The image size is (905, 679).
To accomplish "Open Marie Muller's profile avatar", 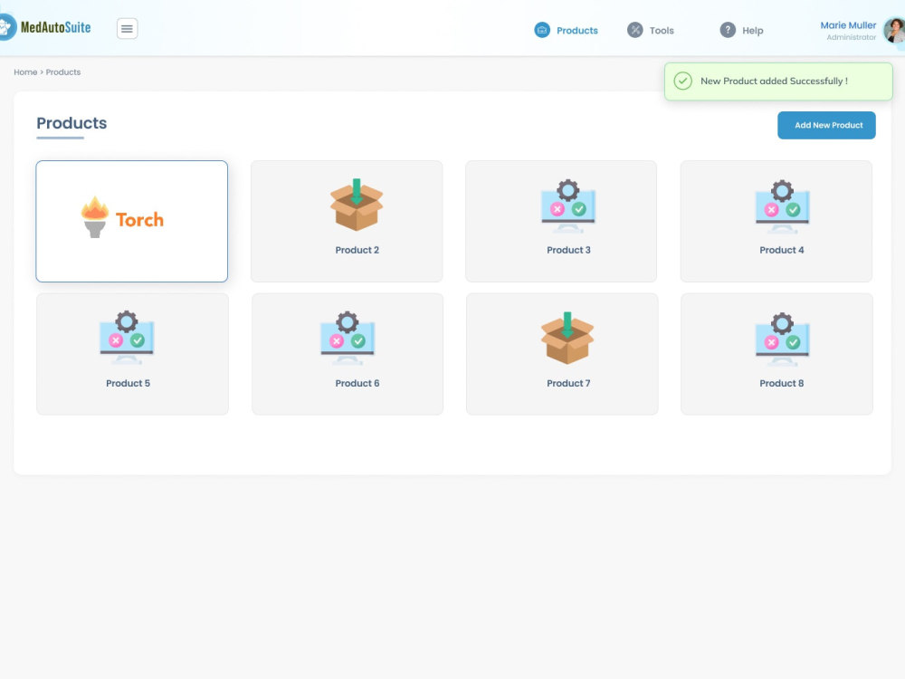I will click(x=894, y=30).
